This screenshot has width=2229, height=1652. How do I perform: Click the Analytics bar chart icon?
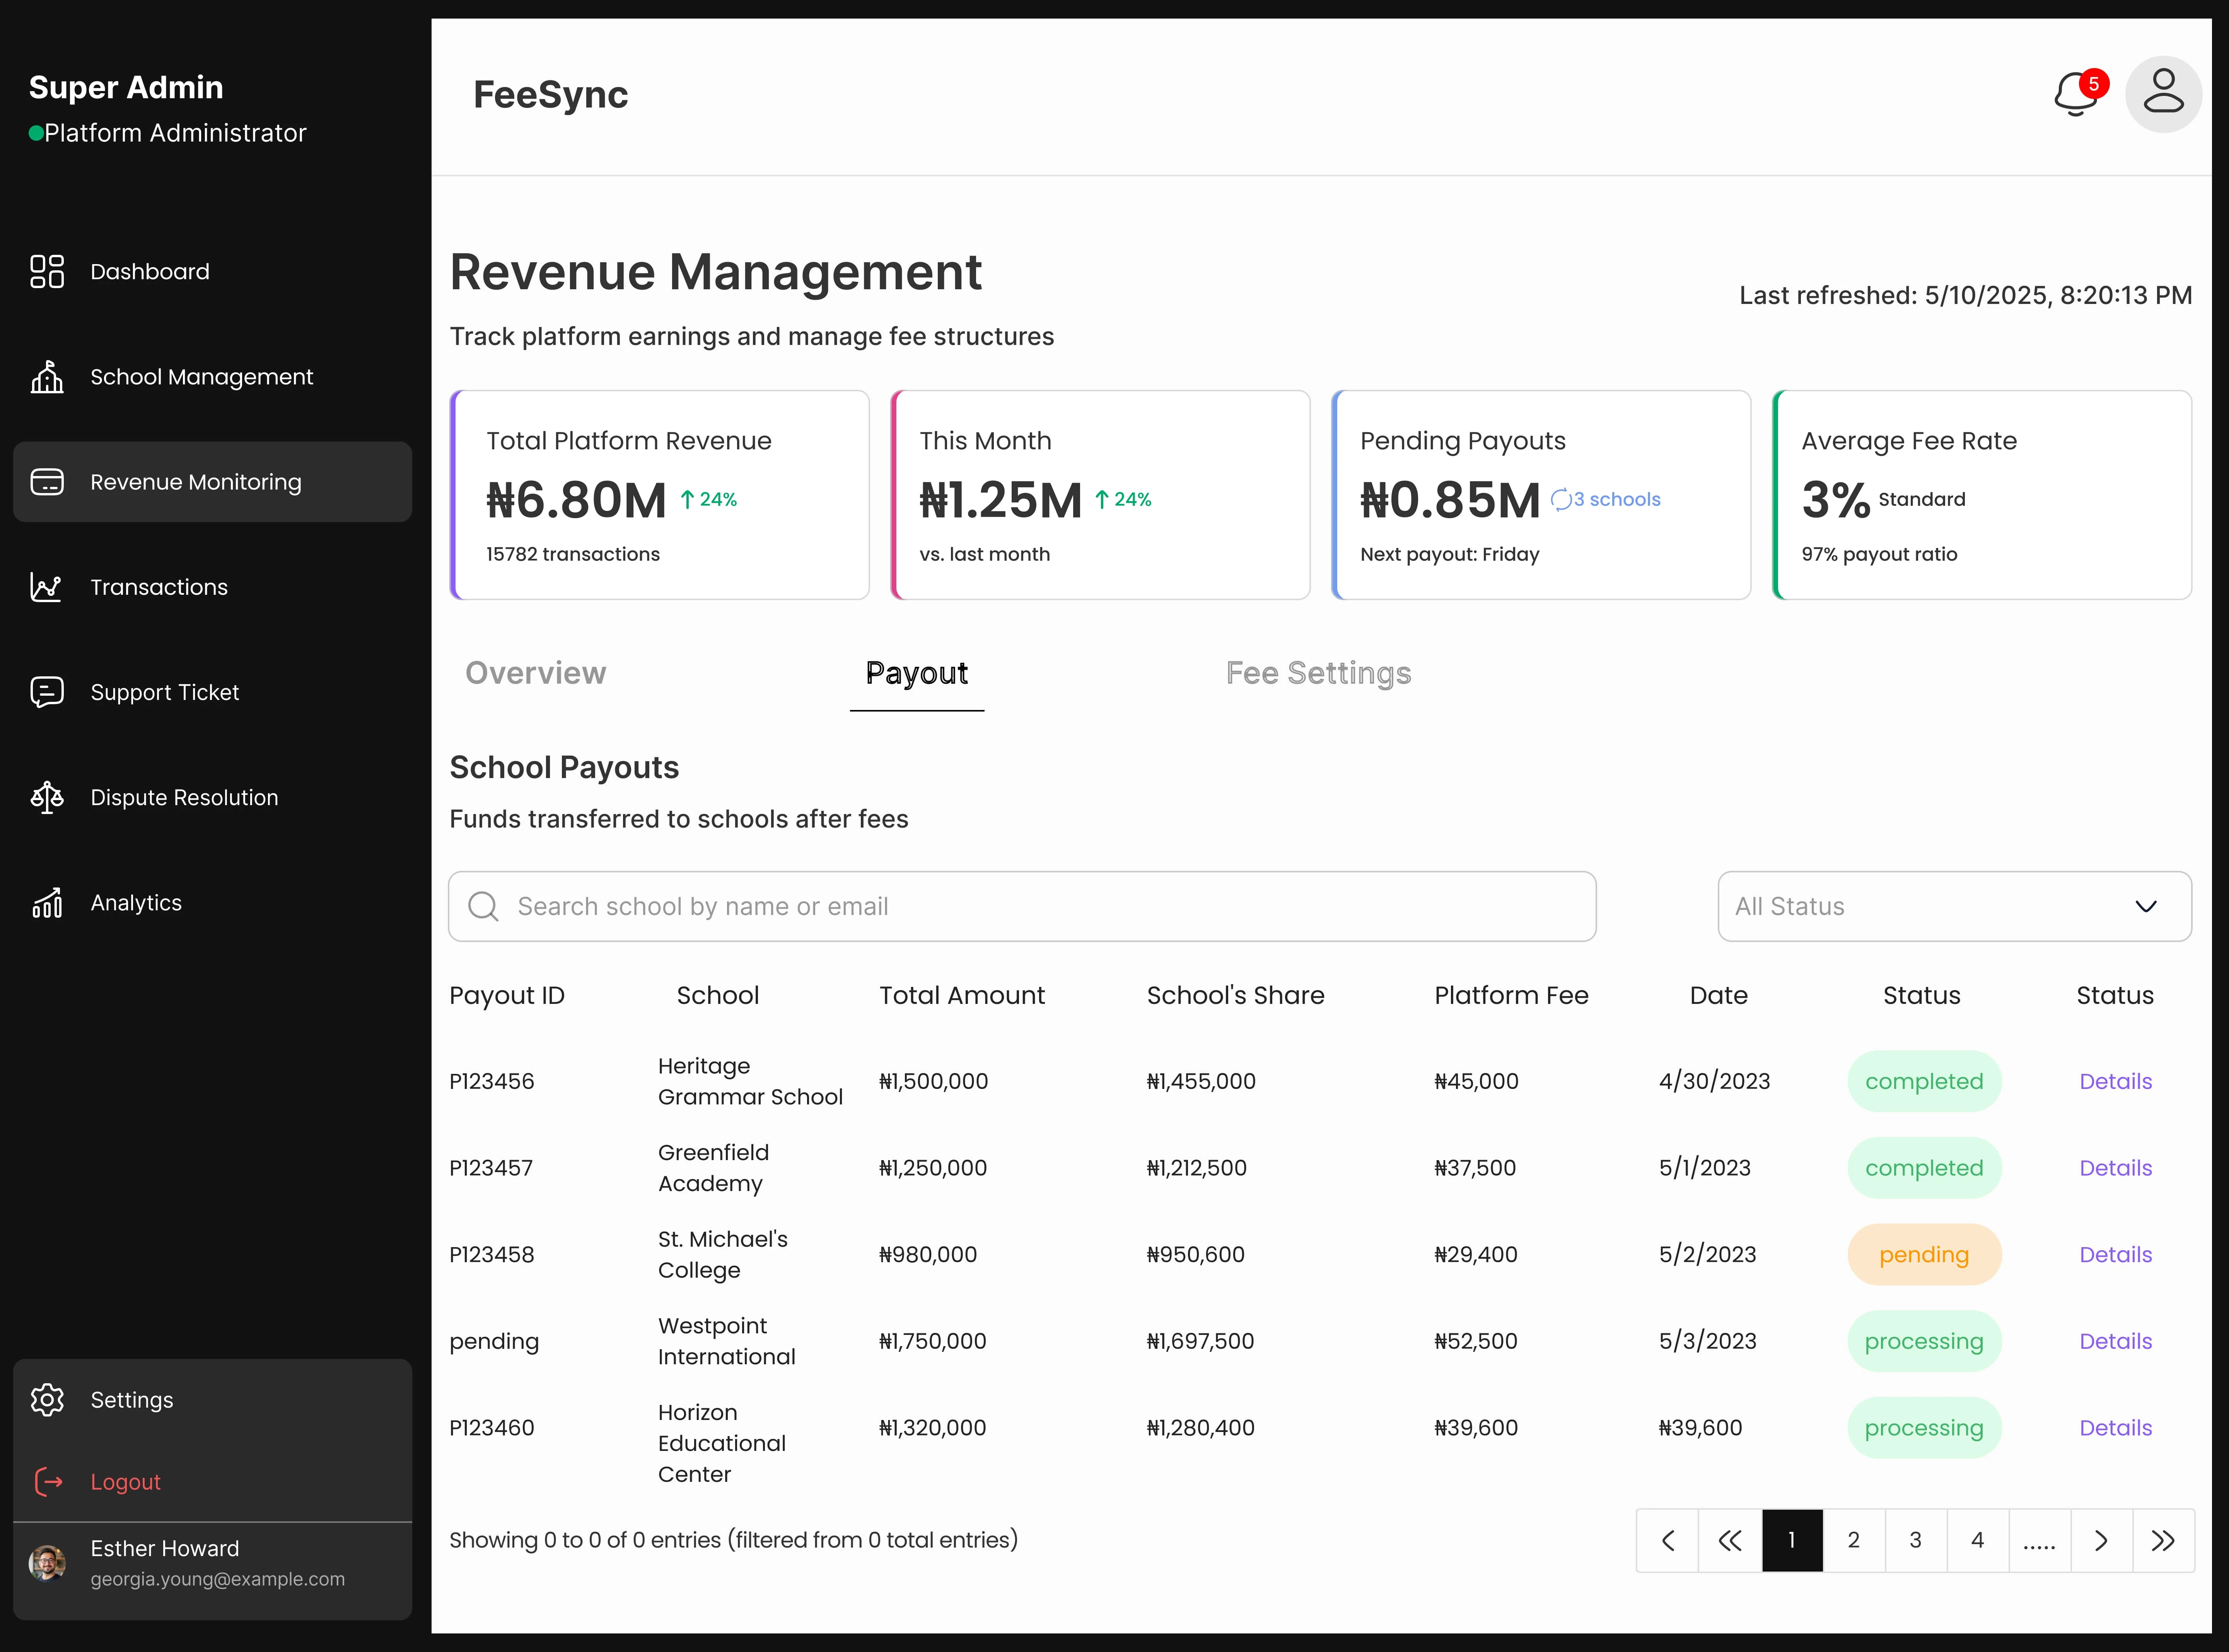point(47,902)
